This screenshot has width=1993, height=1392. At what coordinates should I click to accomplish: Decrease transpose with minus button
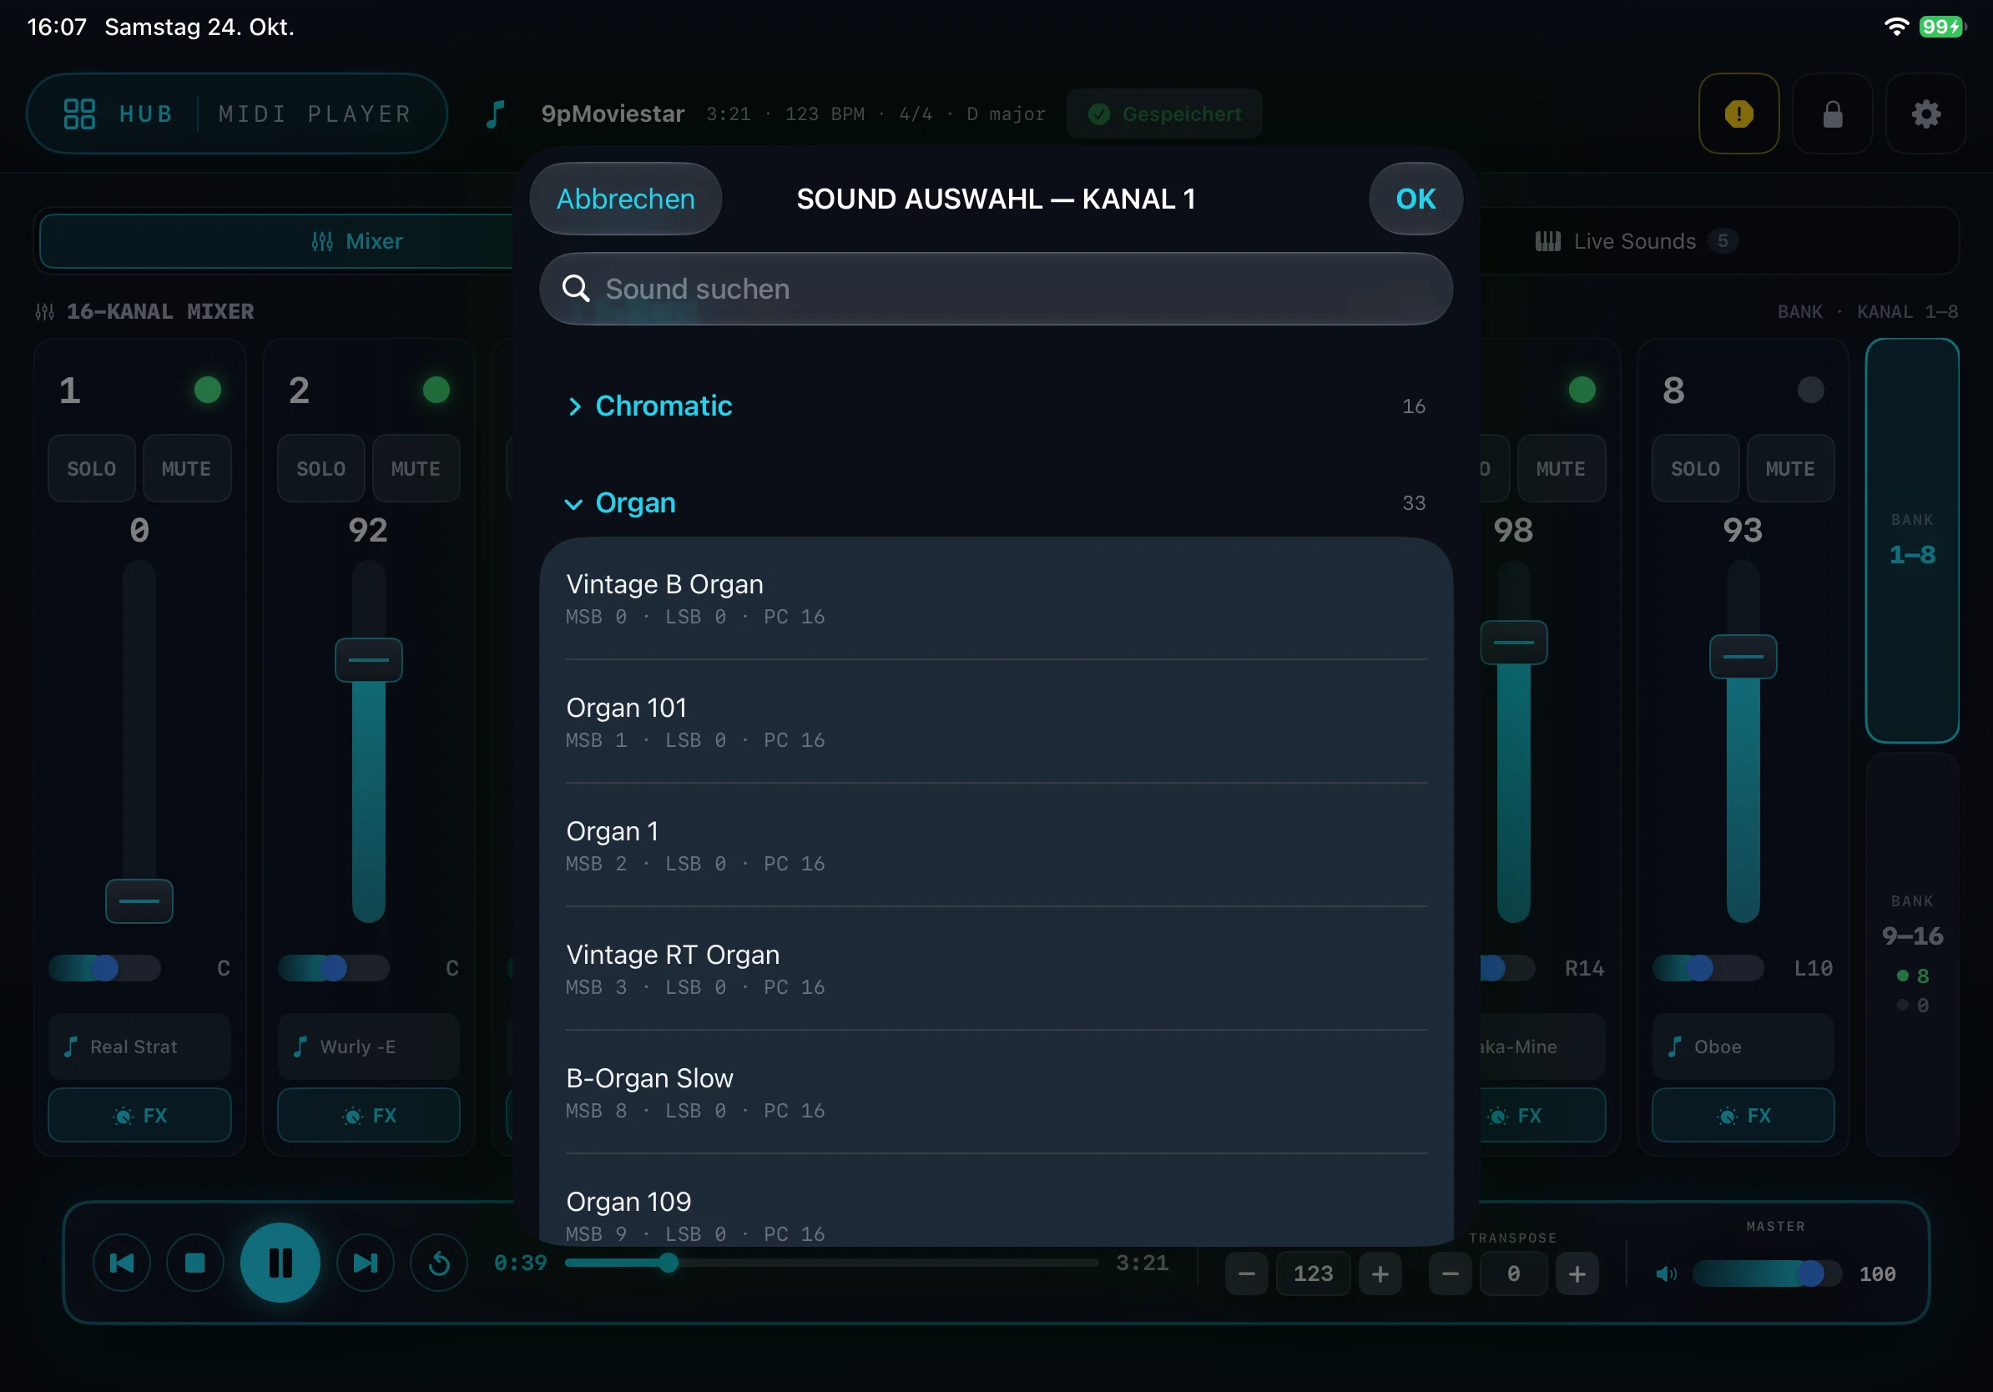pyautogui.click(x=1450, y=1274)
